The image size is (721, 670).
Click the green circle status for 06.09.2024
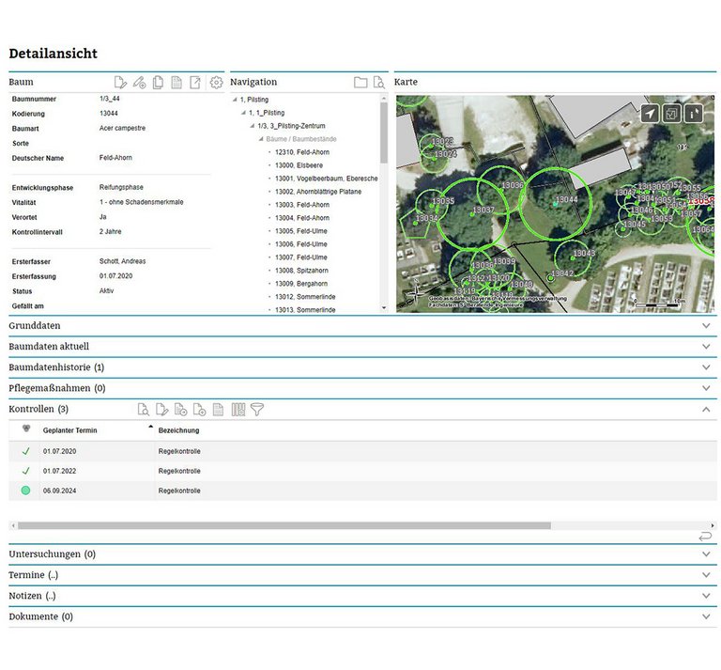(25, 491)
